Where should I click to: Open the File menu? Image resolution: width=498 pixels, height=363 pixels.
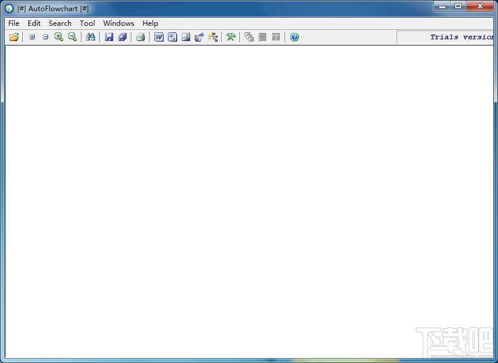(x=13, y=23)
